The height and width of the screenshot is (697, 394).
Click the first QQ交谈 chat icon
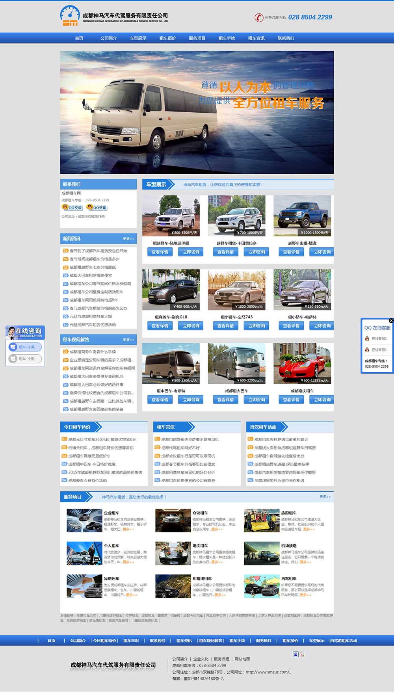[x=72, y=207]
